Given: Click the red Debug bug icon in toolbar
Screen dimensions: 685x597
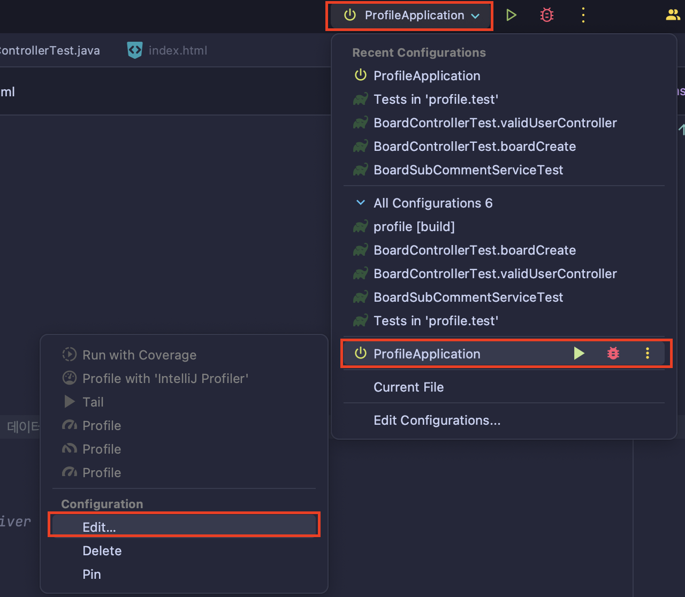Looking at the screenshot, I should 546,15.
